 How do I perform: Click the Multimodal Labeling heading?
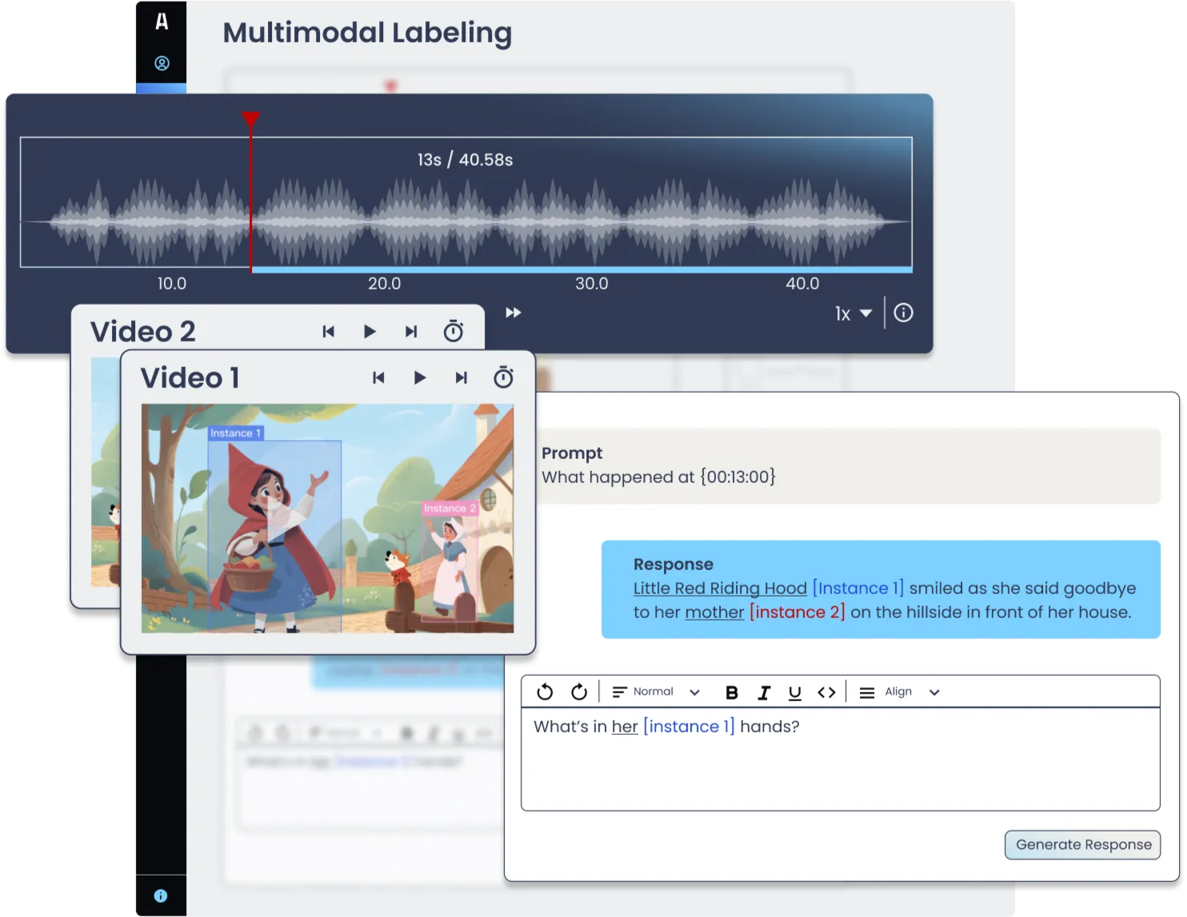point(367,33)
